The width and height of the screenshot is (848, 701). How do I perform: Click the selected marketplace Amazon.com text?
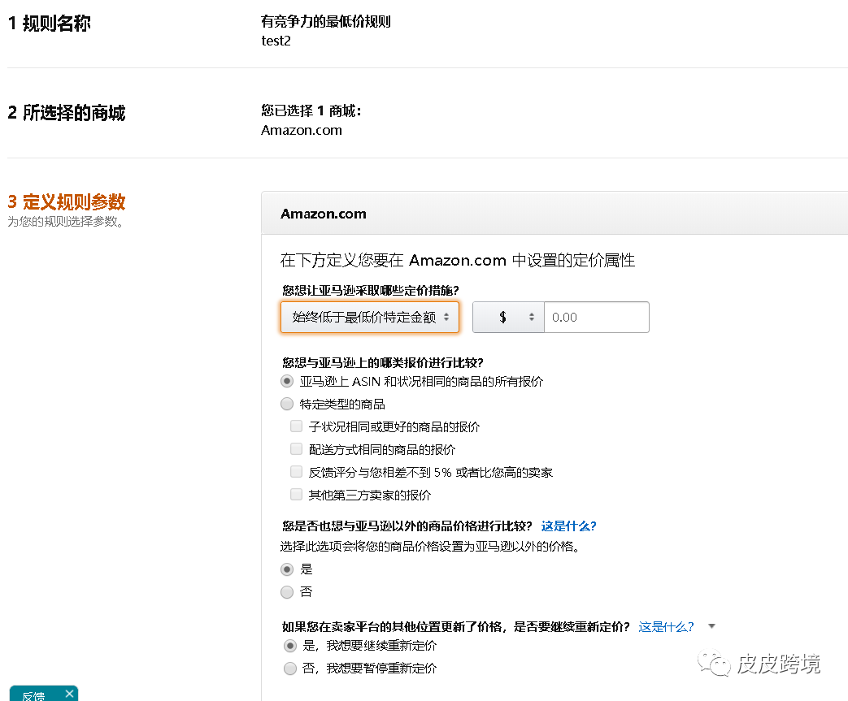[x=302, y=130]
